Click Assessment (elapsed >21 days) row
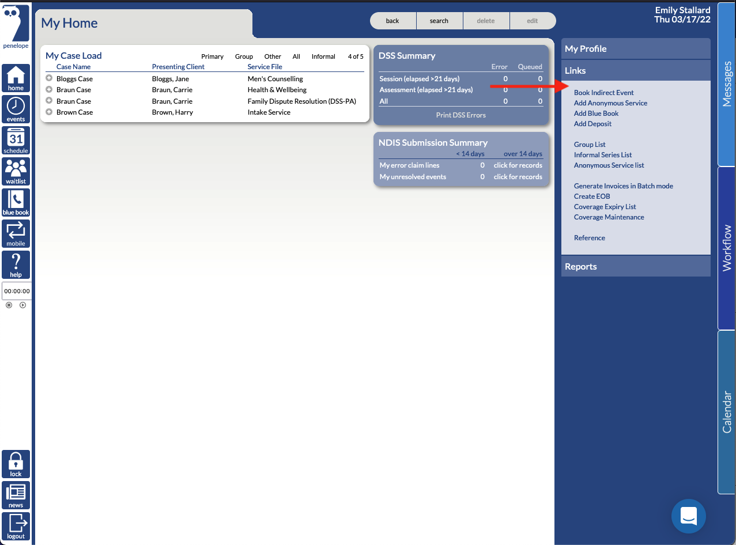 (461, 89)
